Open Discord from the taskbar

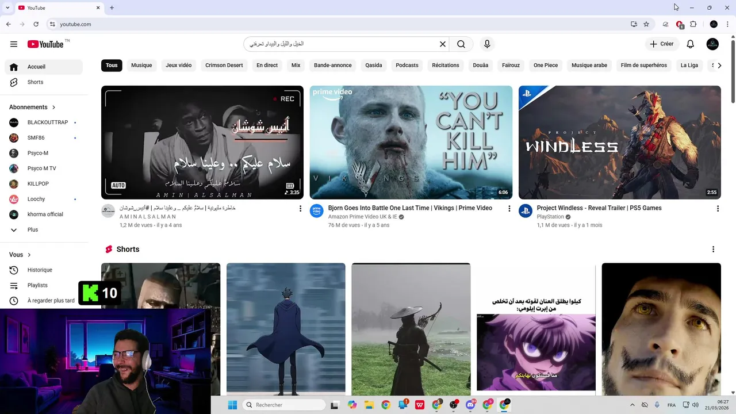pos(471,405)
